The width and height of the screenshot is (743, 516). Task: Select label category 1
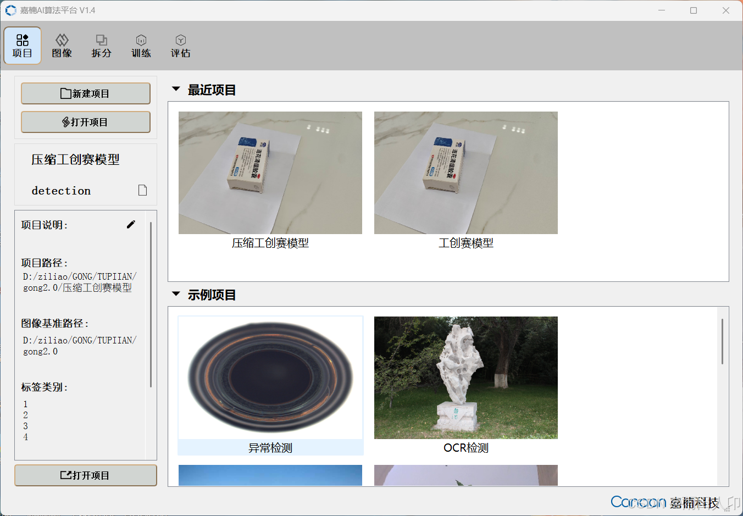tap(25, 404)
